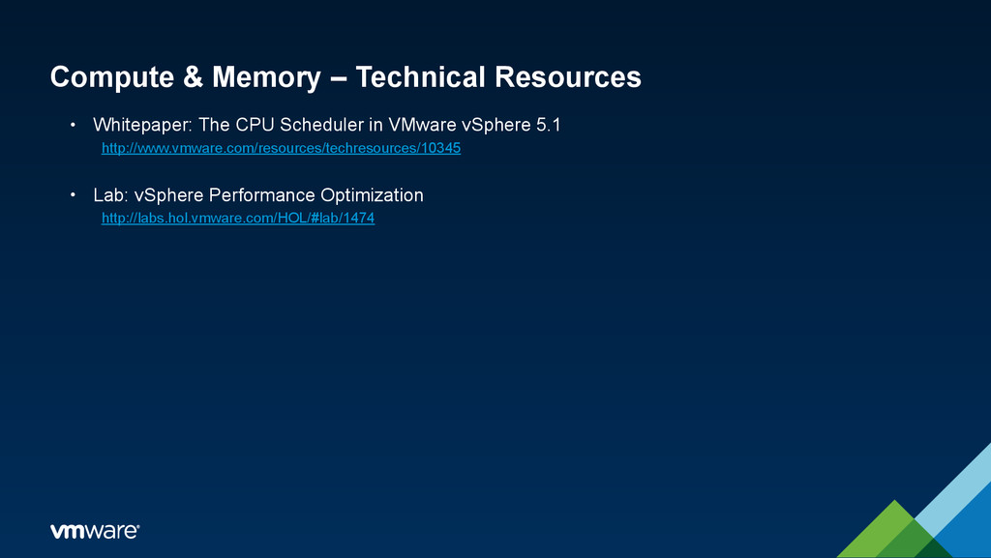Click the vmware logo at bottom
Screen dimensions: 991x558
(95, 531)
